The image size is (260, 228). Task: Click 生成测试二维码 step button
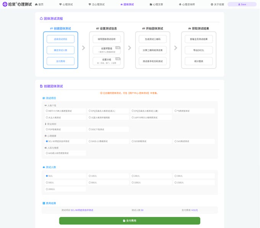pyautogui.click(x=153, y=39)
